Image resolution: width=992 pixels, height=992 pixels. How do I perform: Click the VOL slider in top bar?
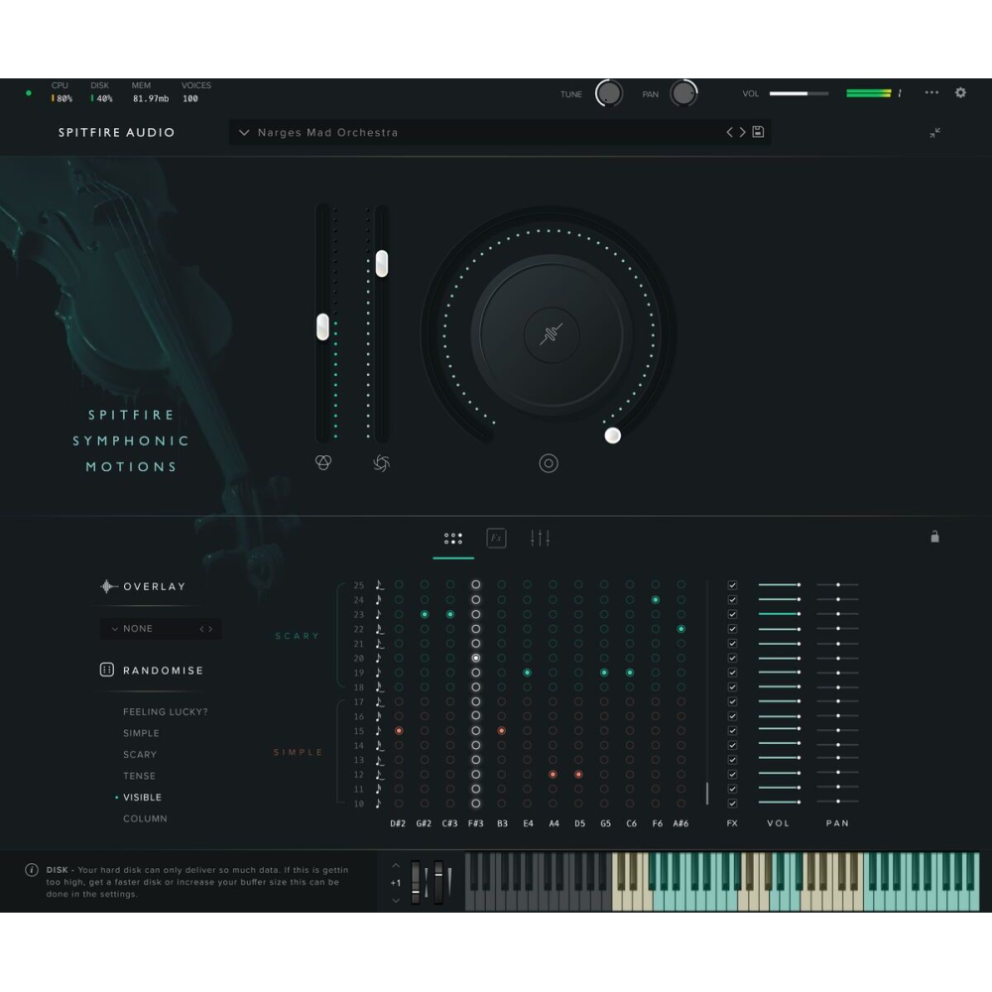click(799, 93)
